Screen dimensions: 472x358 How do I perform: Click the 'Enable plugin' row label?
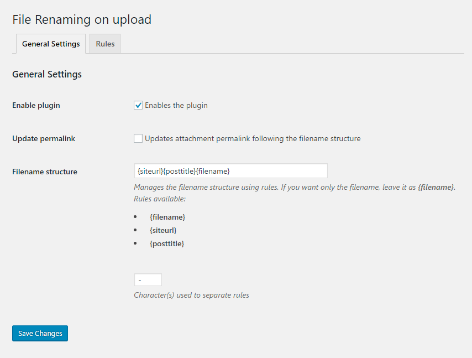click(36, 105)
